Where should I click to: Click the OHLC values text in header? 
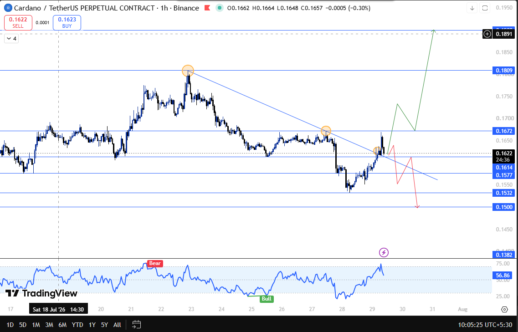pos(298,8)
